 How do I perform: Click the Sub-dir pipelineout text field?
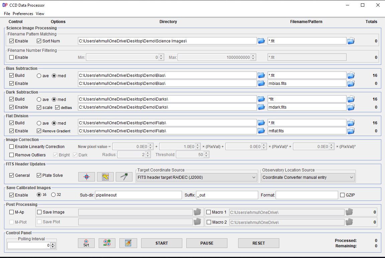(x=138, y=195)
